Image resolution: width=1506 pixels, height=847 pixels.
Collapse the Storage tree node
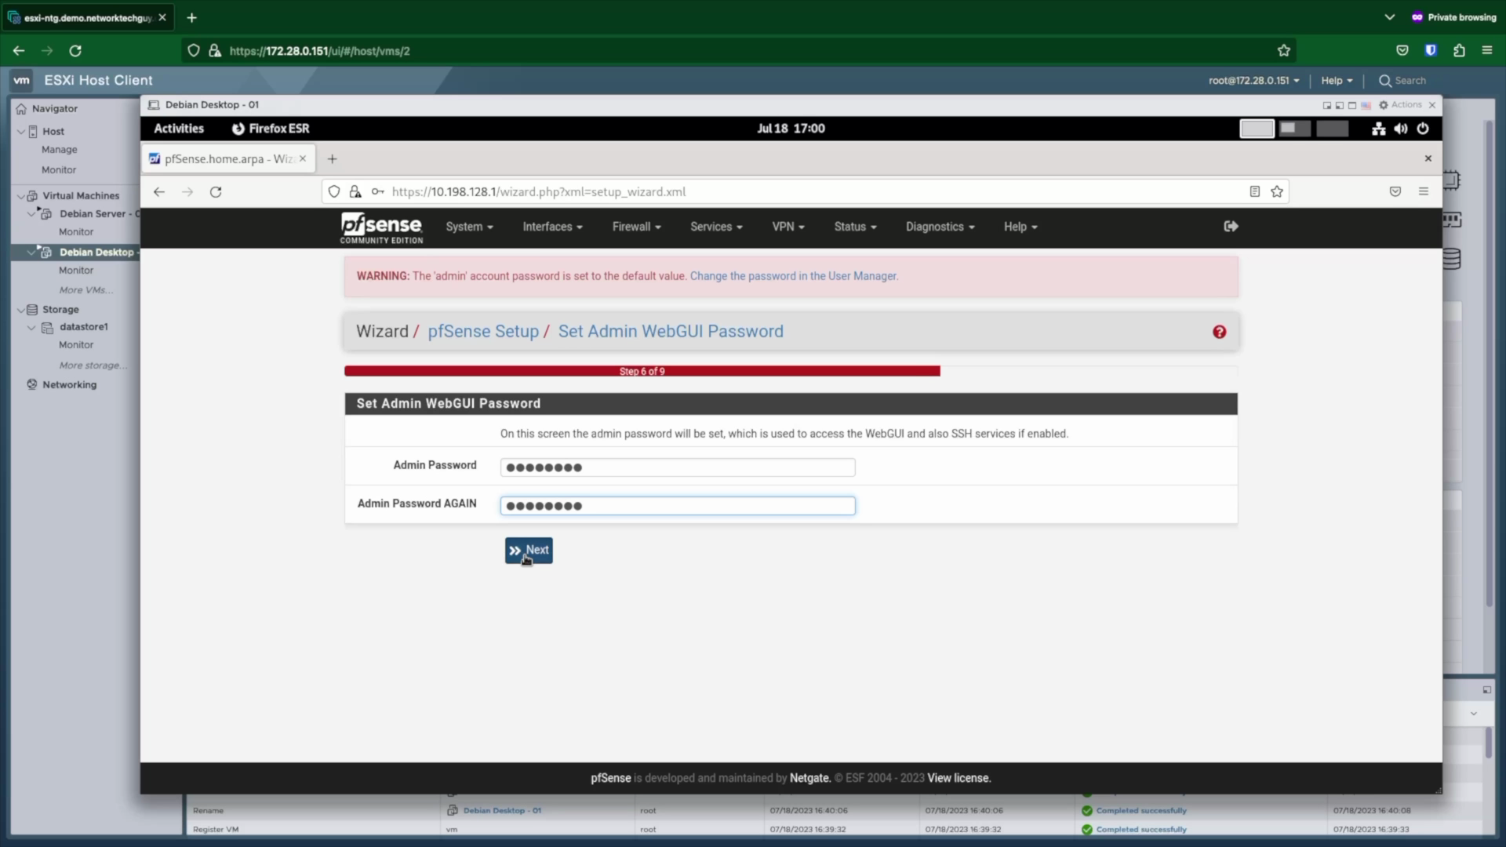coord(21,310)
